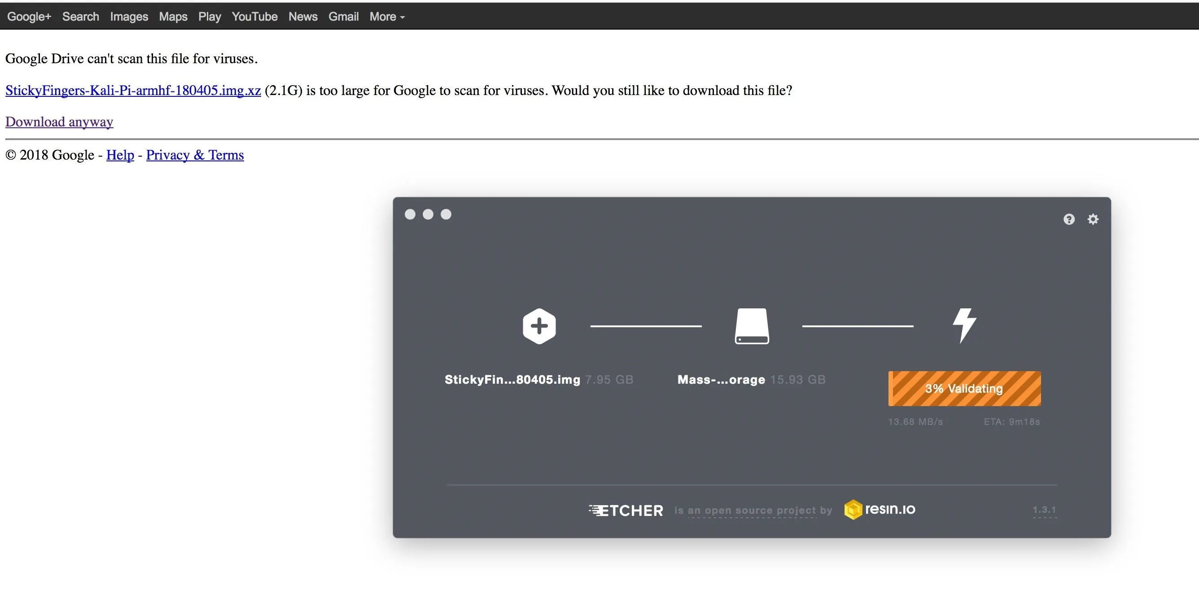Open Play from the Google bar
The height and width of the screenshot is (615, 1199).
(210, 16)
